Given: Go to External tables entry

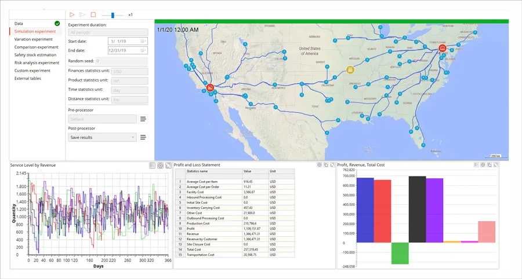Looking at the screenshot, I should [28, 78].
